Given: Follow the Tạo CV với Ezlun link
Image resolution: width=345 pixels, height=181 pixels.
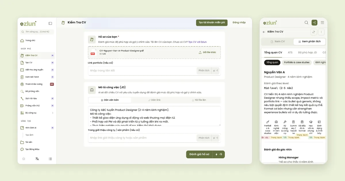Looking at the screenshot, I should (x=198, y=42).
